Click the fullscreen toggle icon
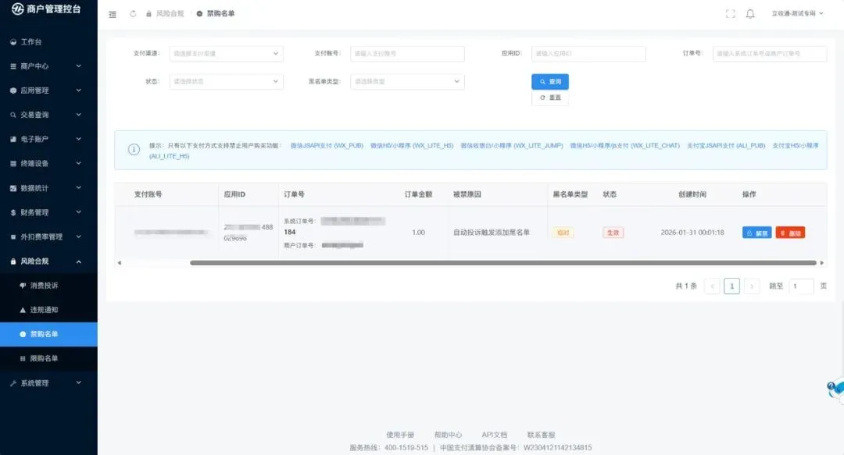Image resolution: width=844 pixels, height=455 pixels. [731, 14]
